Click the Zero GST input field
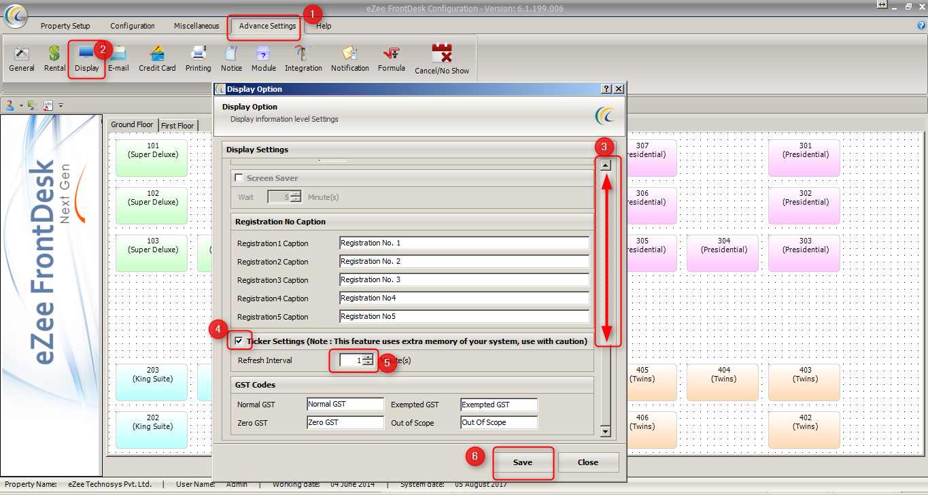Screen dimensions: 928x495 (345, 423)
